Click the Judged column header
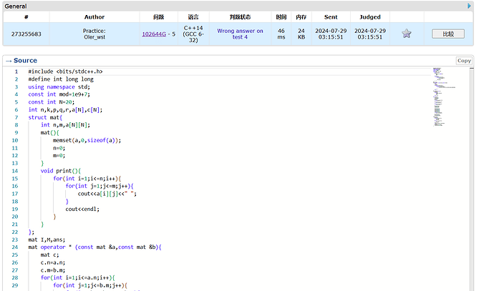Screen dimensions: 494x291 click(370, 17)
